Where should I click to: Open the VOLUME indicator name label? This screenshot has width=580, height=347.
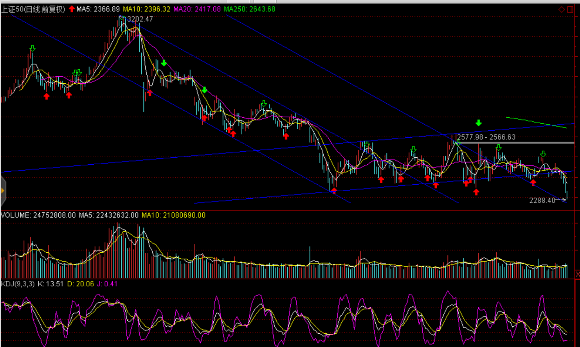(16, 215)
